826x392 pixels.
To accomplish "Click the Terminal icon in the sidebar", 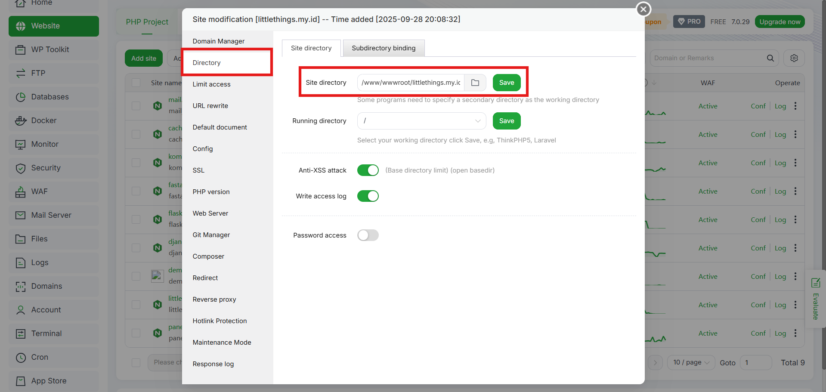I will tap(21, 334).
